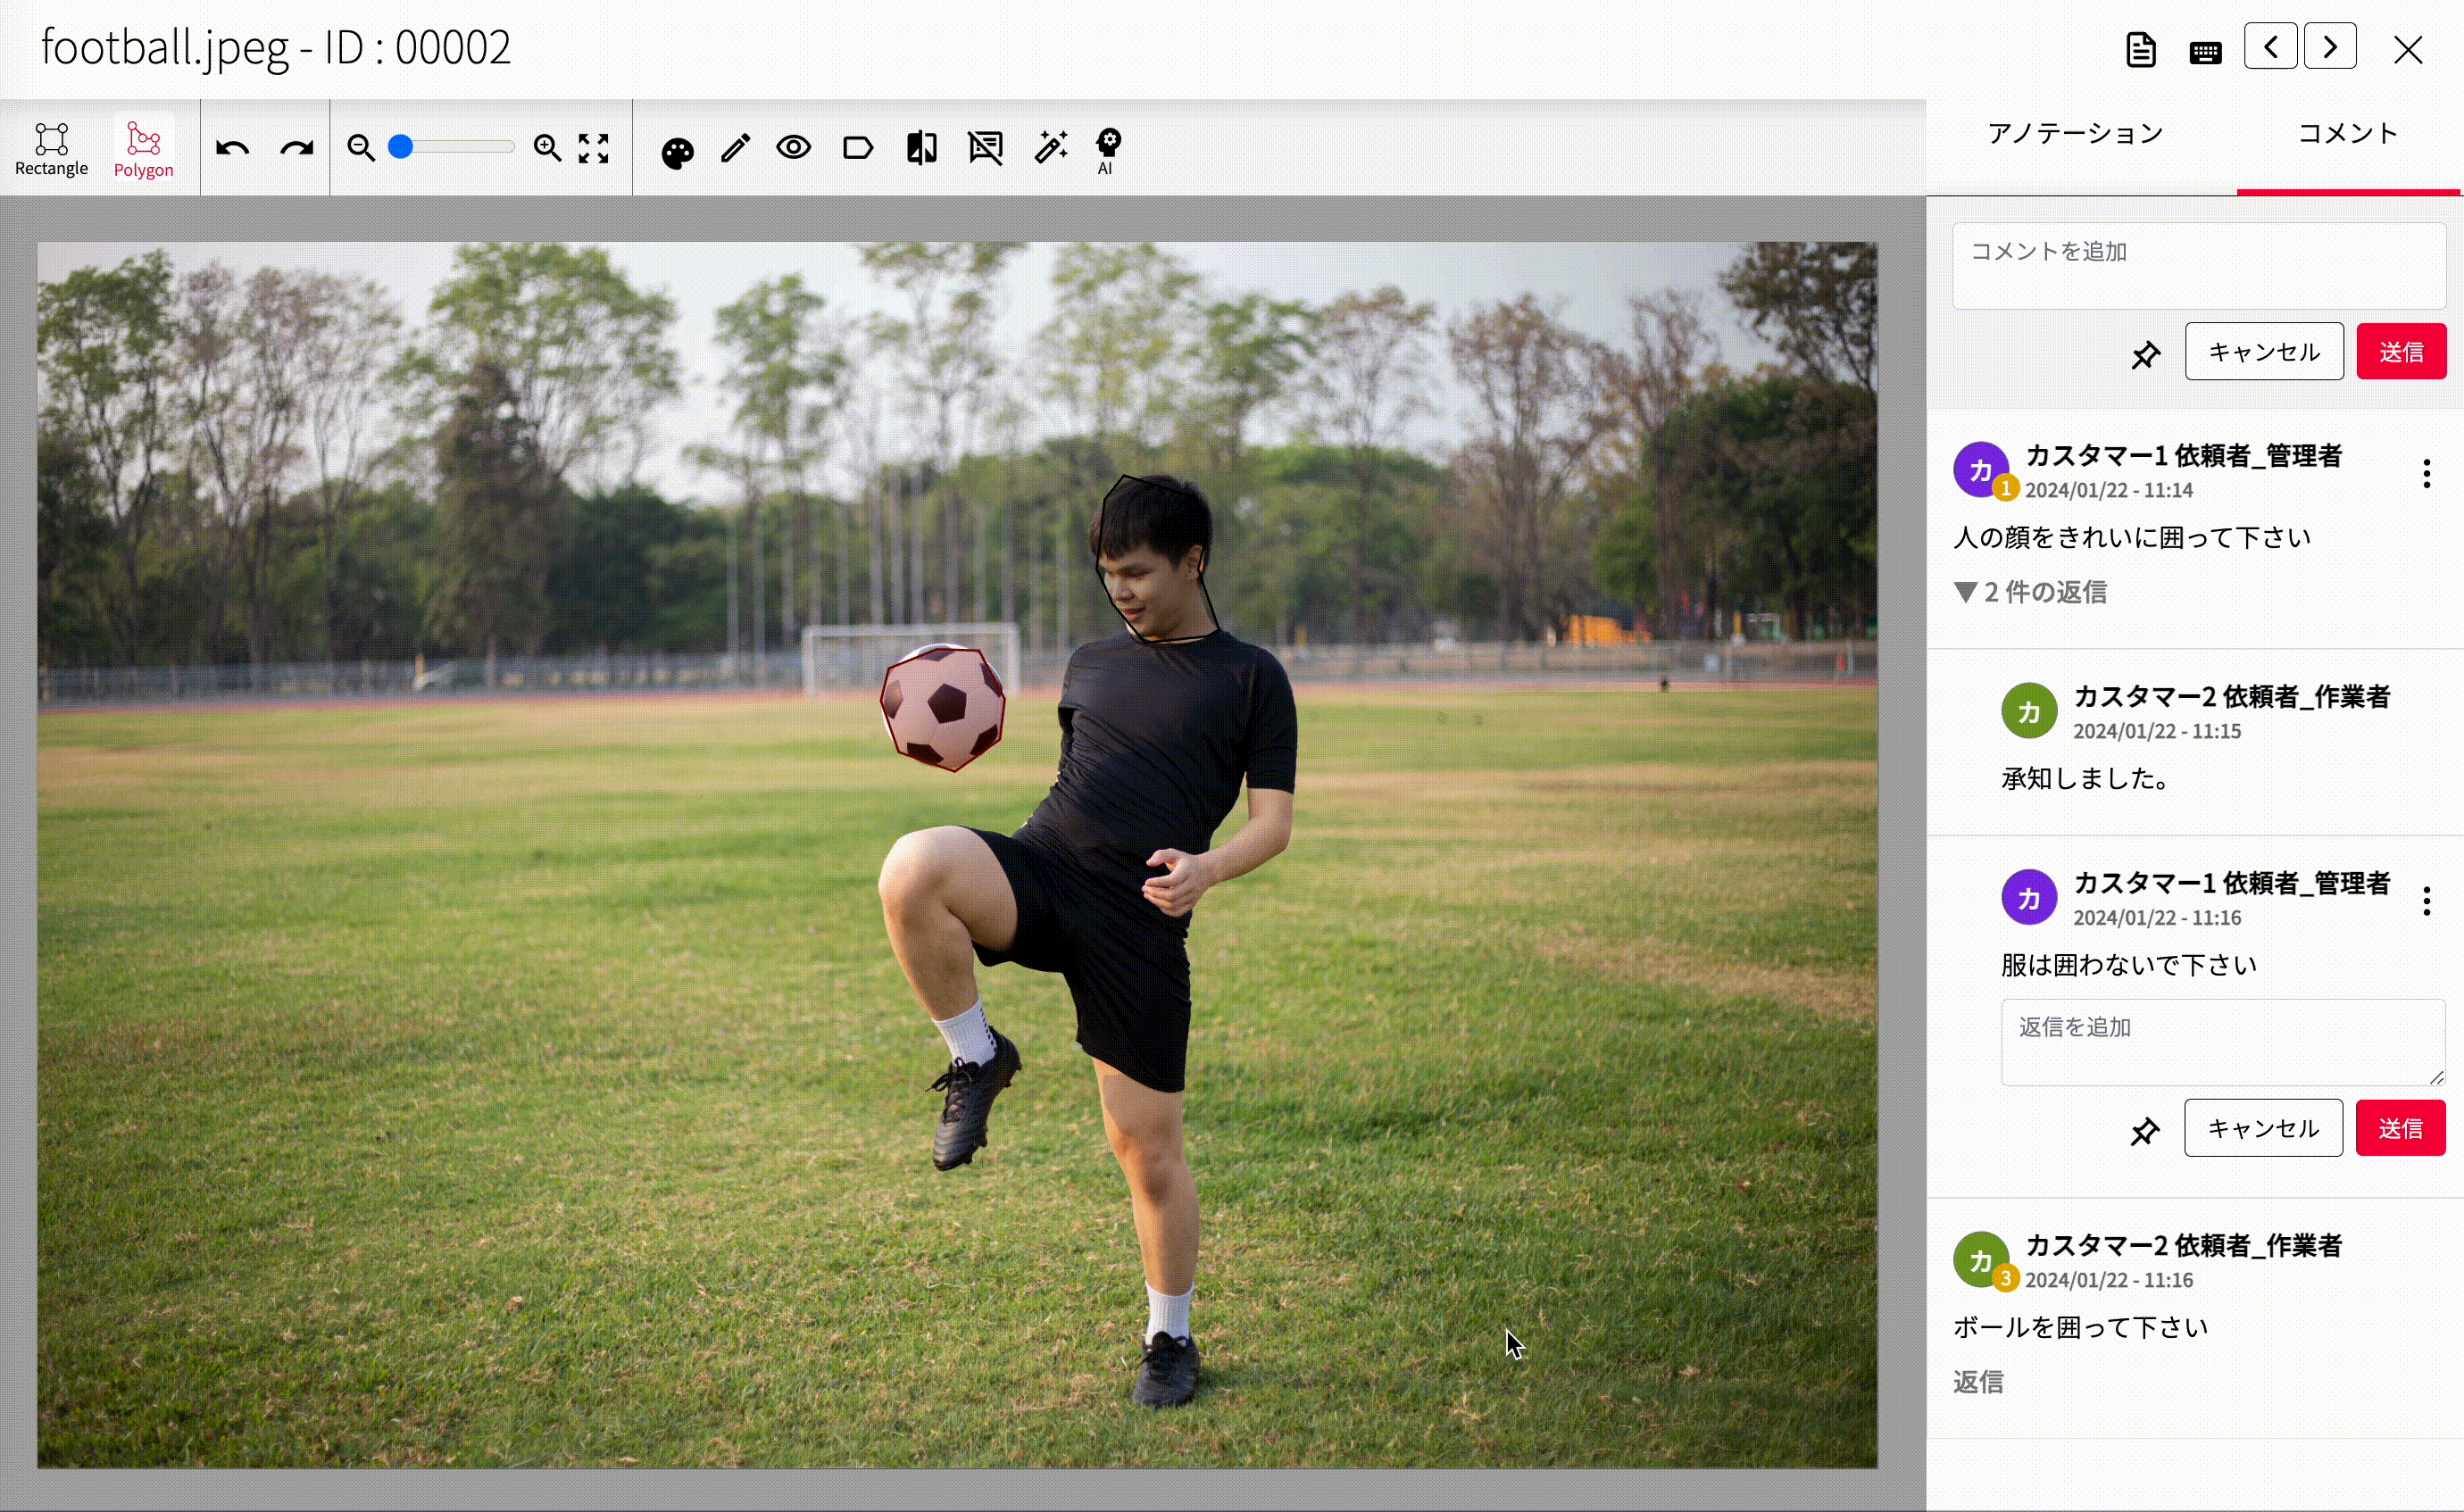Screen dimensions: 2464x1512
Task: Activate the AI assist tool
Action: click(x=1108, y=150)
